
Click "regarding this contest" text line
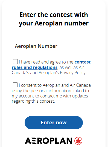(x=33, y=101)
